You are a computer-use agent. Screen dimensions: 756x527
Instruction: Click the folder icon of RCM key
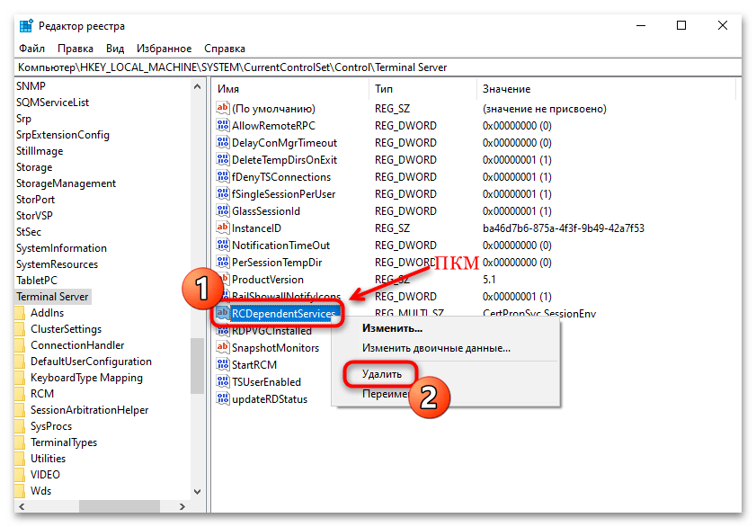click(x=20, y=394)
